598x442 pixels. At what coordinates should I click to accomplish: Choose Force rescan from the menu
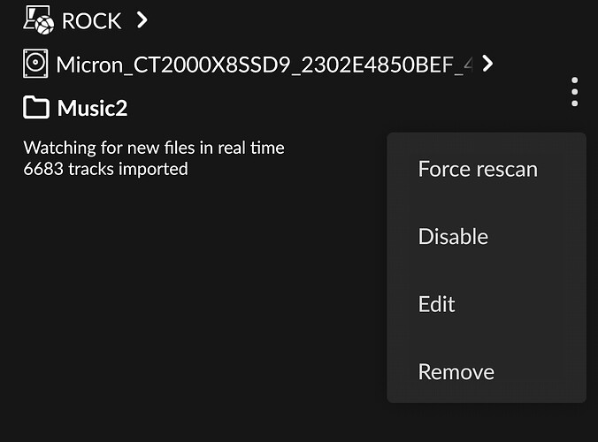coord(478,169)
